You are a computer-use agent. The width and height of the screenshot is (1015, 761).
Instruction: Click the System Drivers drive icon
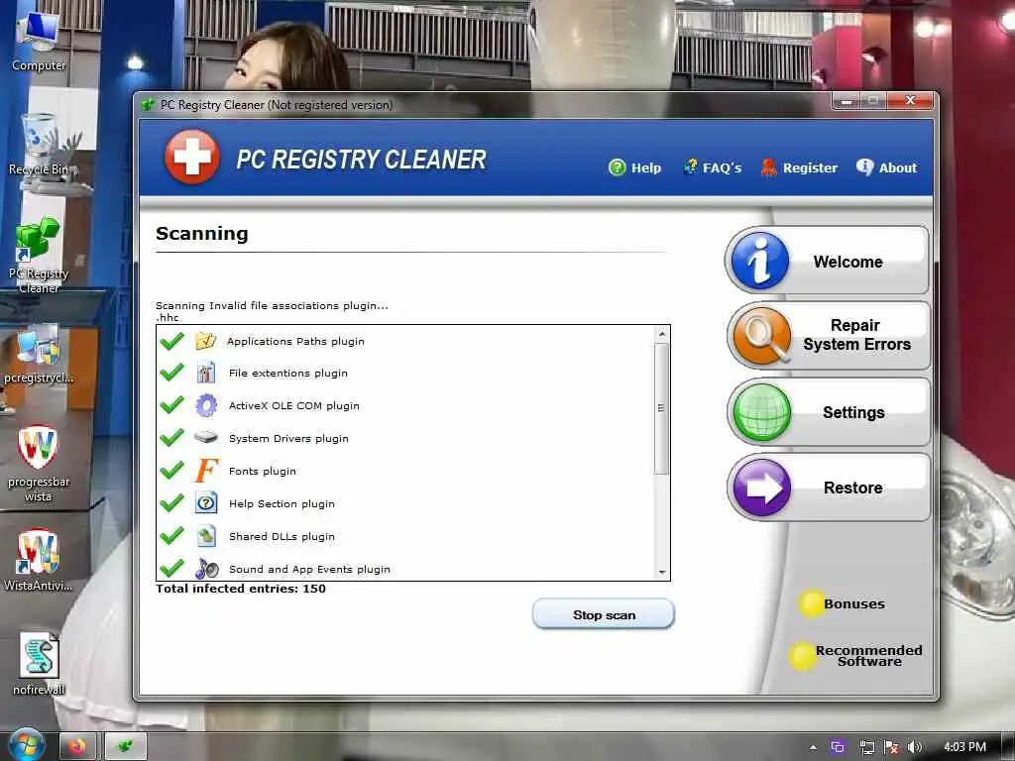click(x=206, y=437)
